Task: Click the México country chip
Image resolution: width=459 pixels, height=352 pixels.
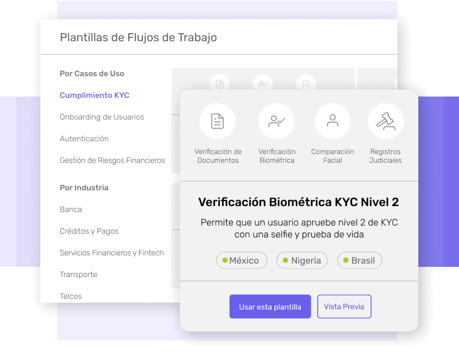Action: pos(241,260)
